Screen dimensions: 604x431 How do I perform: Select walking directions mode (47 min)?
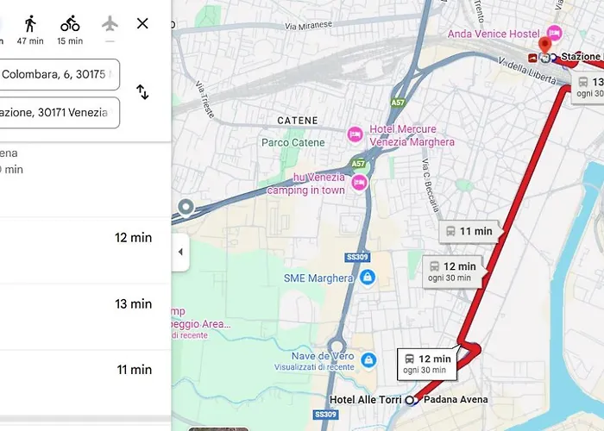pos(30,29)
